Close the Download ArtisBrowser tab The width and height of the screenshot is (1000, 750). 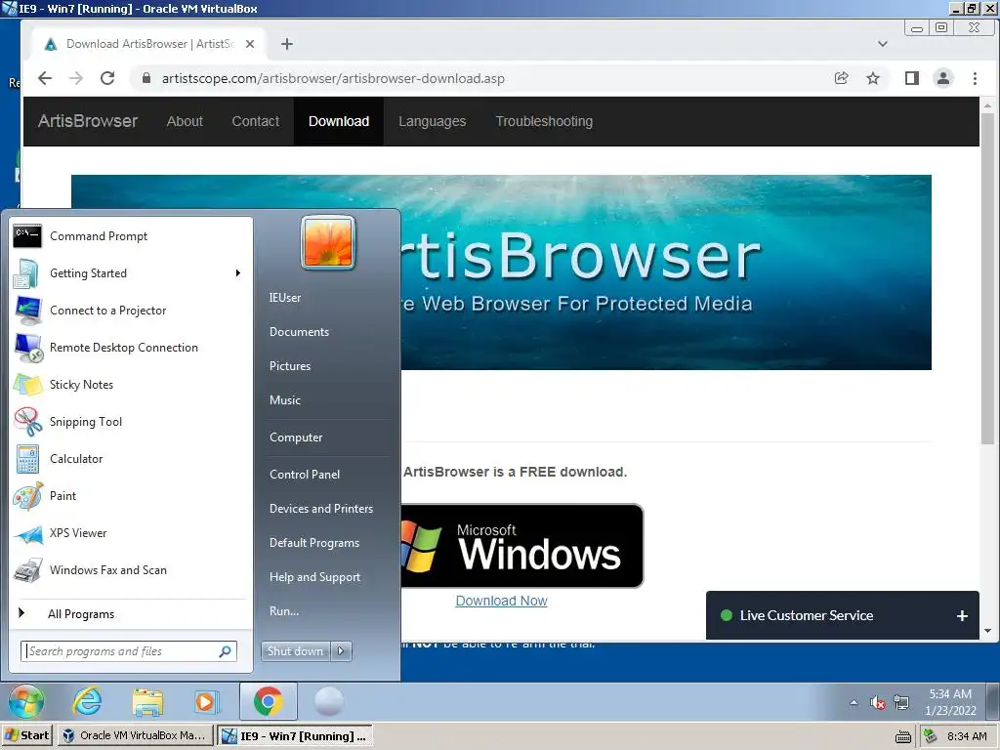coord(250,44)
